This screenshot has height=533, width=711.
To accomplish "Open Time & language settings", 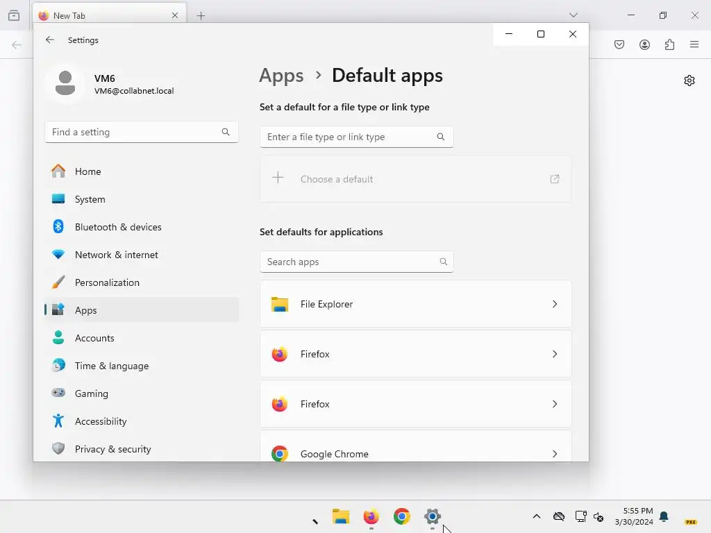I will pyautogui.click(x=142, y=365).
